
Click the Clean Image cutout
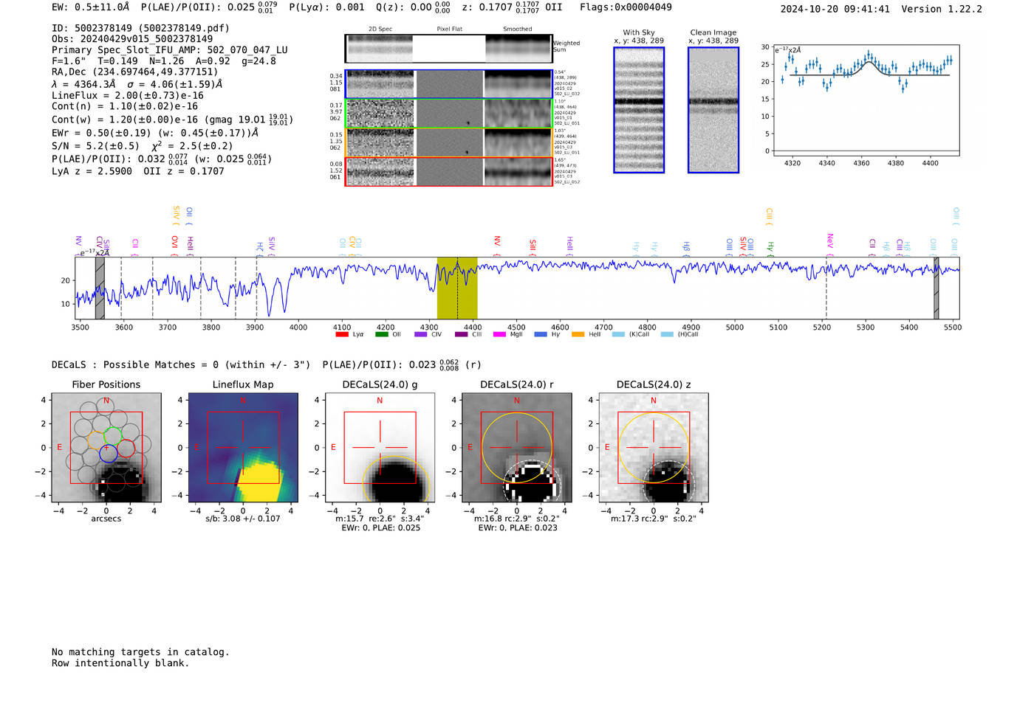(x=713, y=110)
